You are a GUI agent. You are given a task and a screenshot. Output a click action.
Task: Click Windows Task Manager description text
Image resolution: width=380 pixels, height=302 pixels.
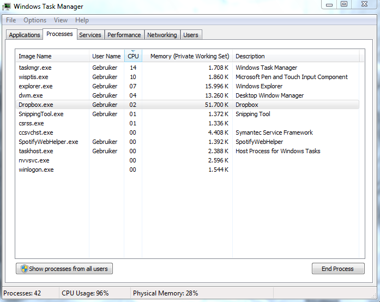(267, 68)
